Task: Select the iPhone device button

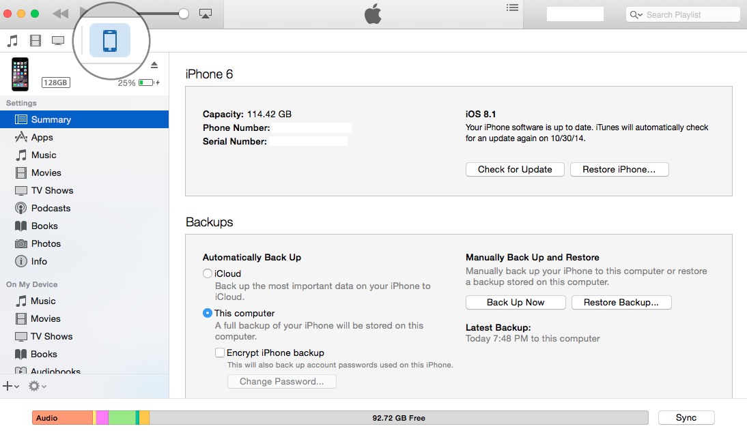Action: click(110, 40)
